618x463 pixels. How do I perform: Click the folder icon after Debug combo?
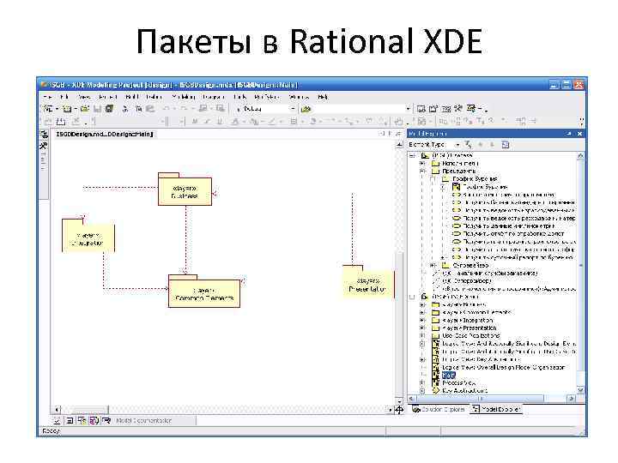click(x=306, y=109)
